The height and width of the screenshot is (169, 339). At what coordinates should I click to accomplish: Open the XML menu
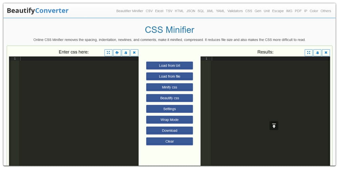click(x=210, y=11)
